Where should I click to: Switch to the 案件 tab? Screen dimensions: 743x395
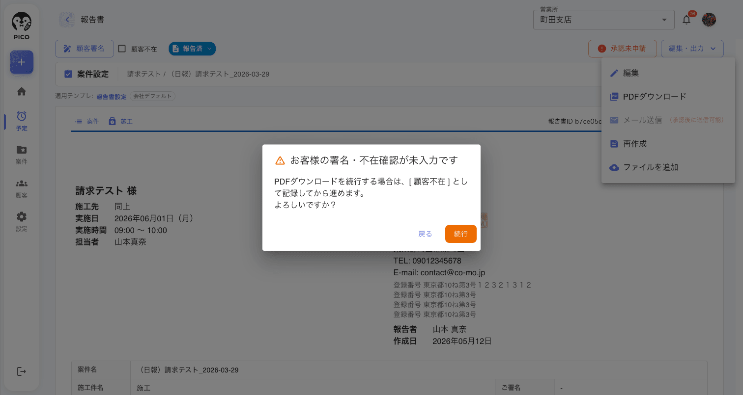coord(87,121)
